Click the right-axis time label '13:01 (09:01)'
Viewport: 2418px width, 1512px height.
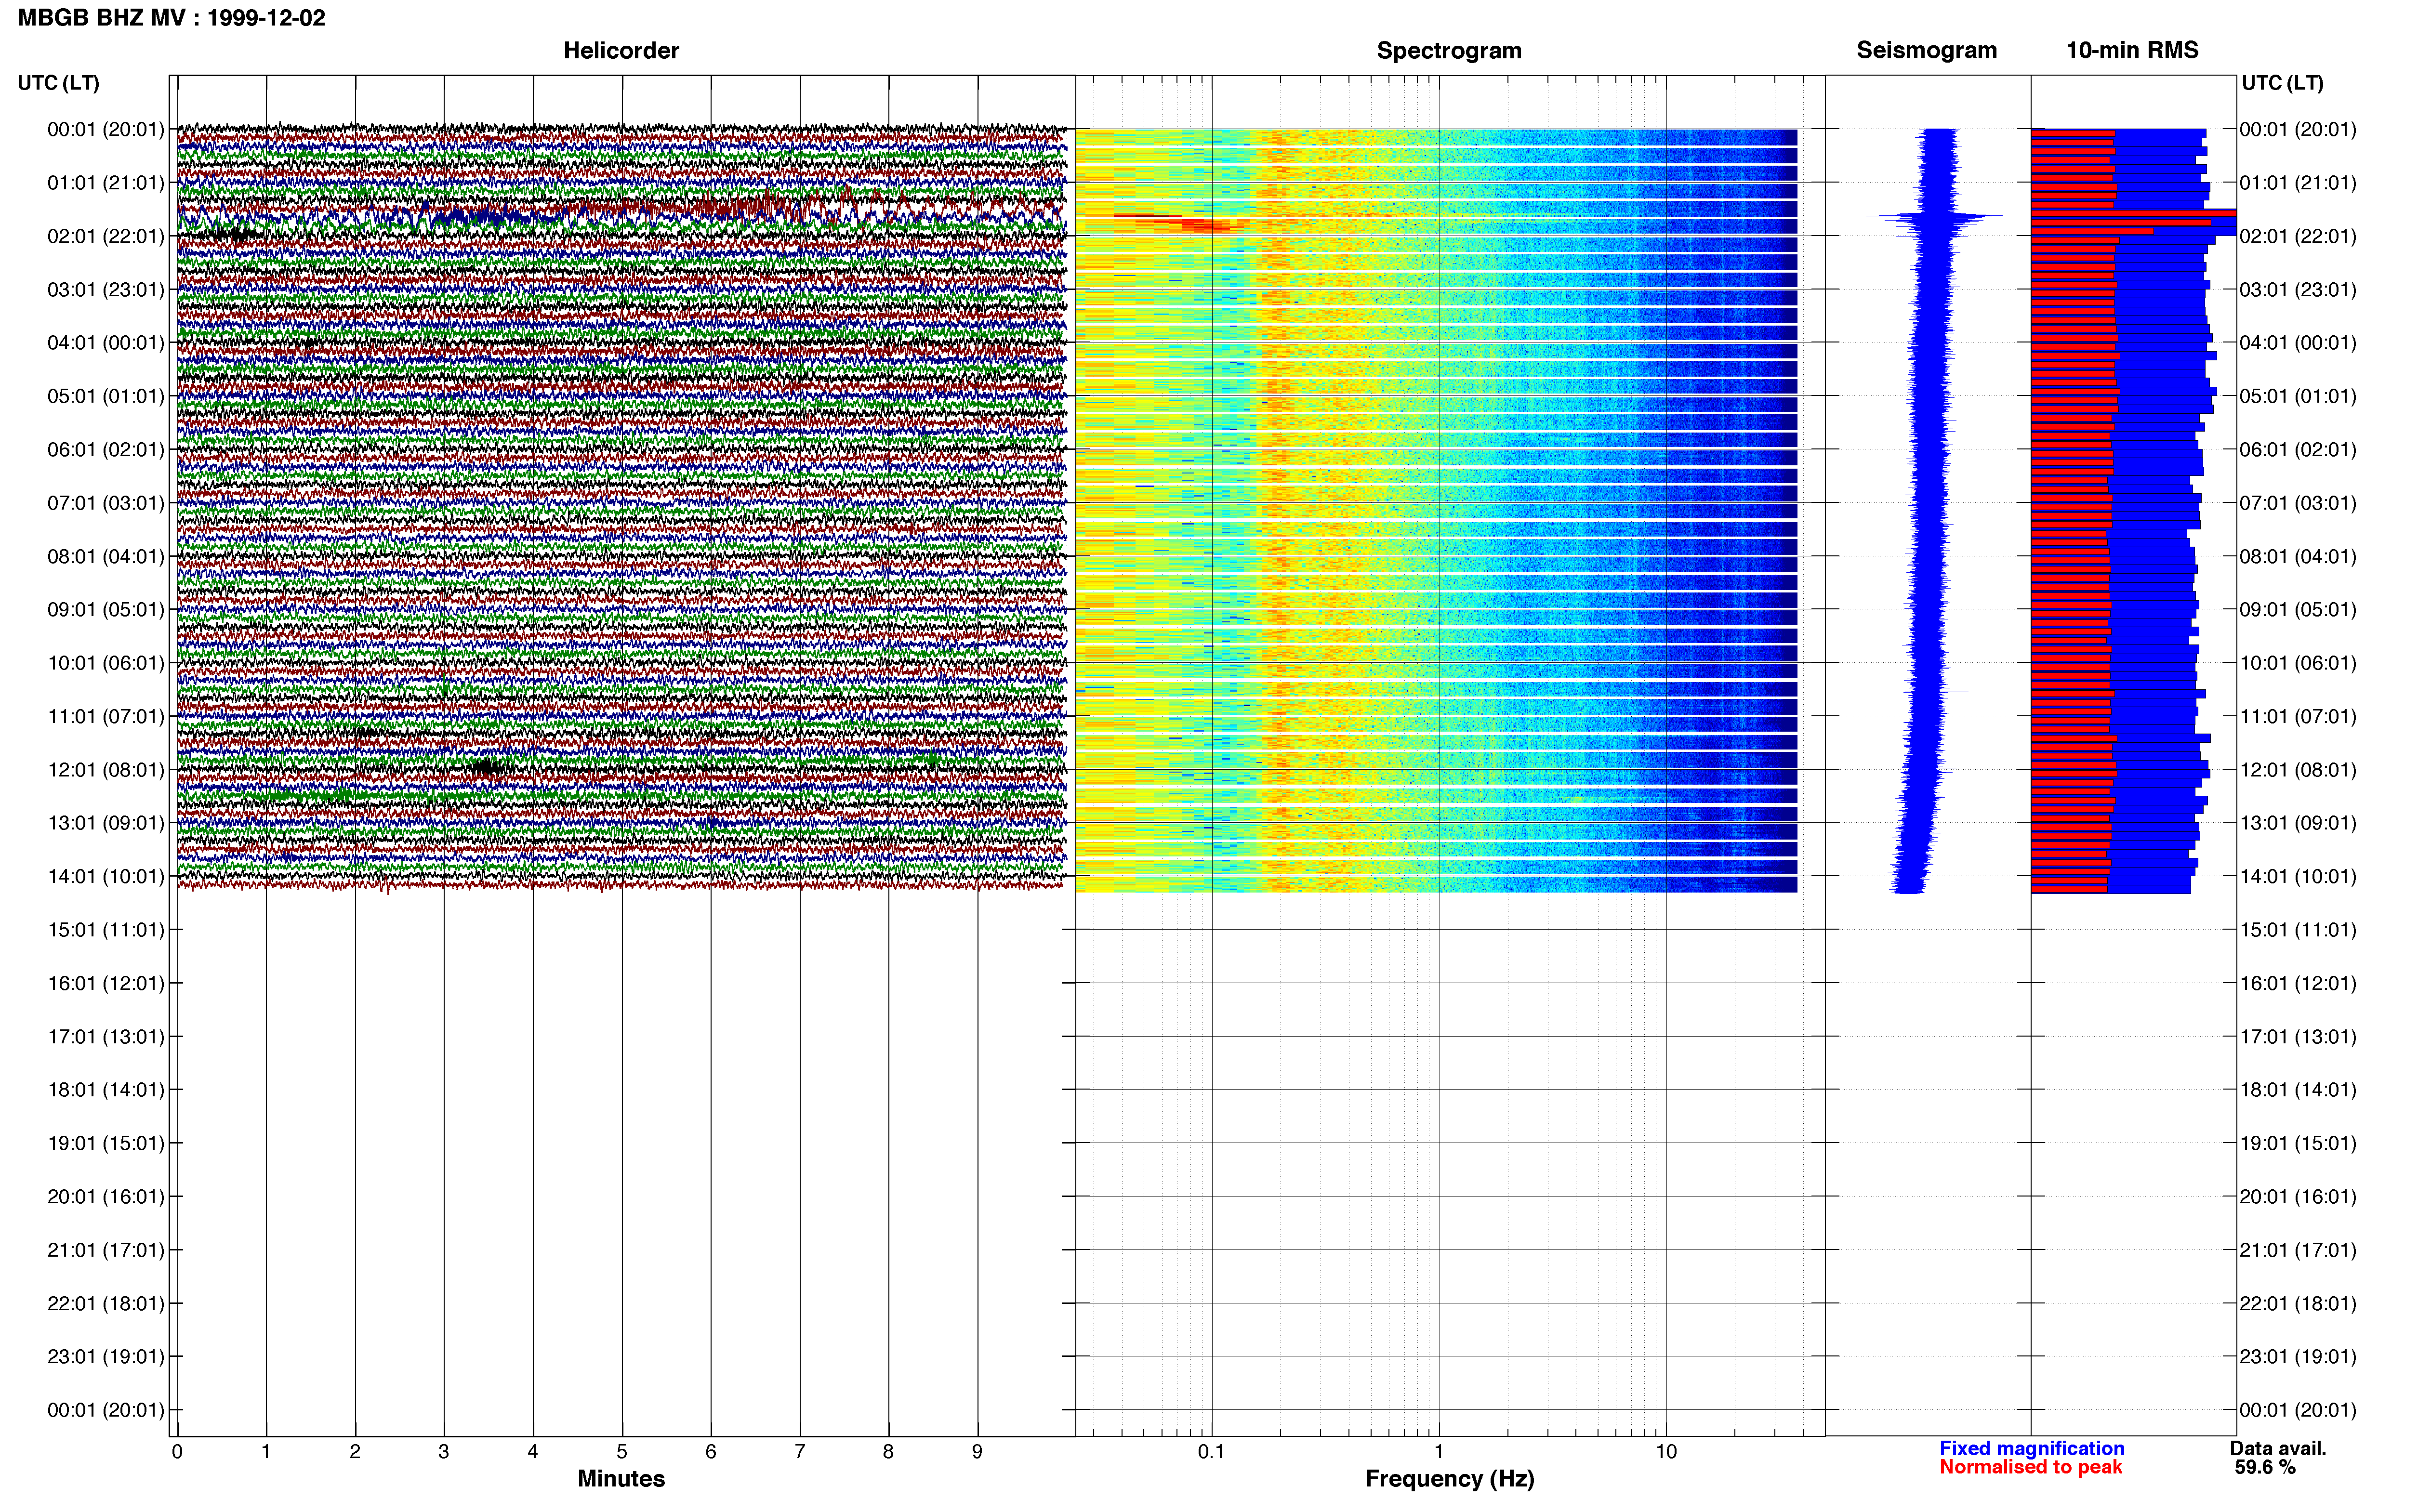pos(2298,823)
